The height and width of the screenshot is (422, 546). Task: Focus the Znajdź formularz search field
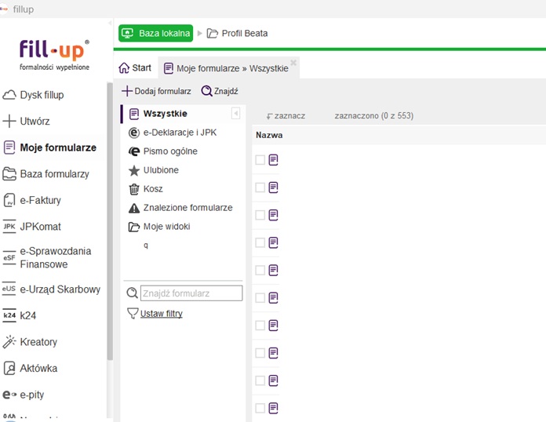tap(191, 293)
